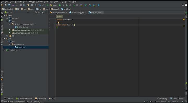Toggle the Favorites side panel button
Viewport: 188px width, 103px height.
point(2,75)
